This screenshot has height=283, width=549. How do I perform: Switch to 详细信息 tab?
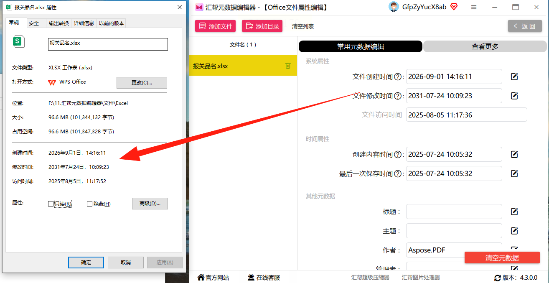(x=84, y=23)
